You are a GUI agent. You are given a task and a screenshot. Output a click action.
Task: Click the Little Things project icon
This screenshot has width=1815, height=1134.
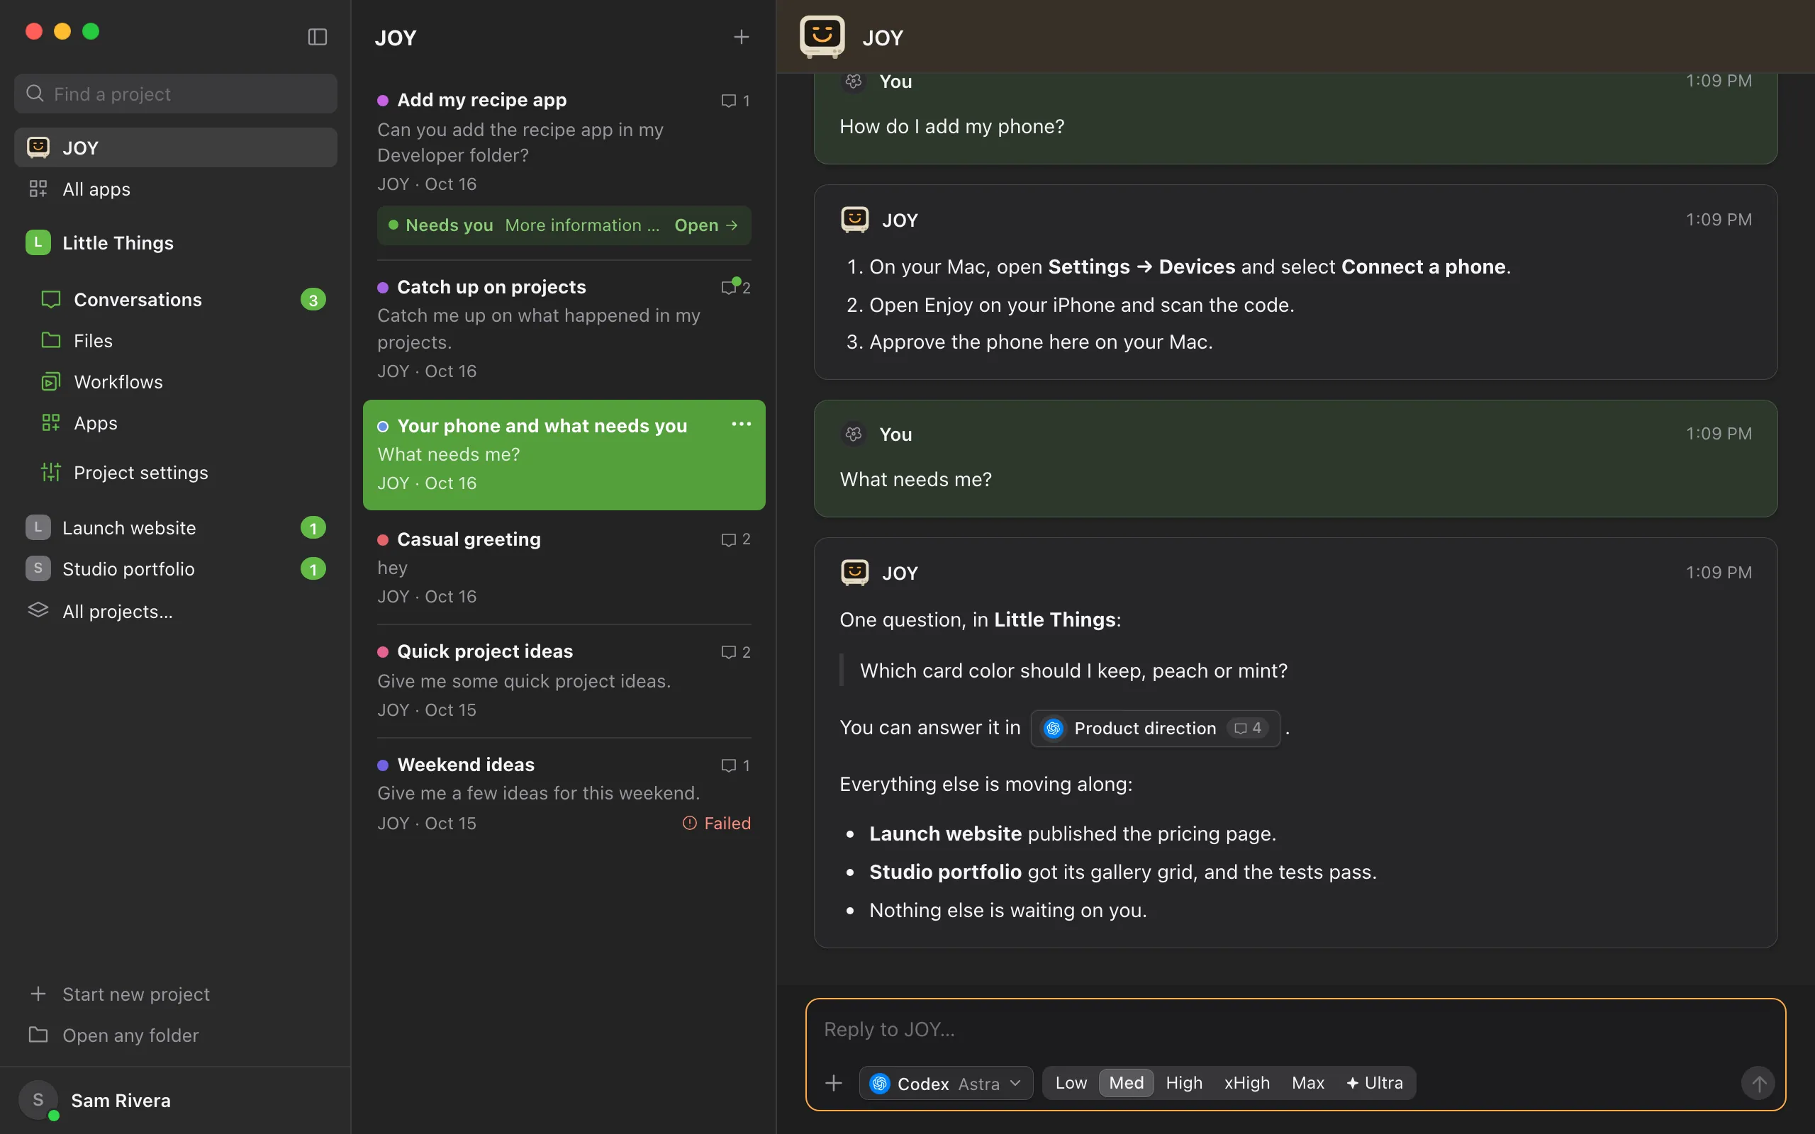[38, 242]
